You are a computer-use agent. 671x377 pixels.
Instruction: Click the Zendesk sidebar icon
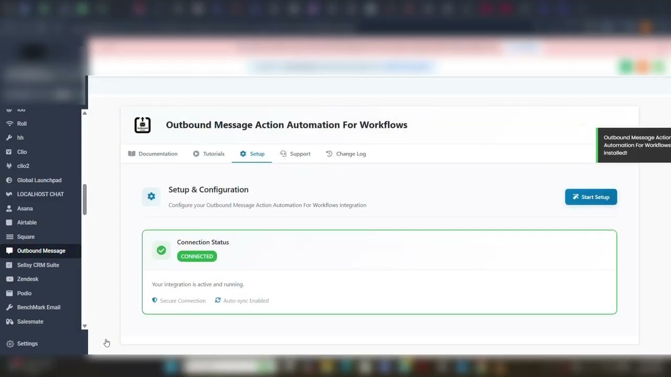[x=9, y=279]
